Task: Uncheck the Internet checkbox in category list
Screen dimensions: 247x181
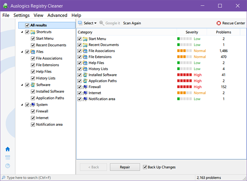Action: tap(80, 93)
